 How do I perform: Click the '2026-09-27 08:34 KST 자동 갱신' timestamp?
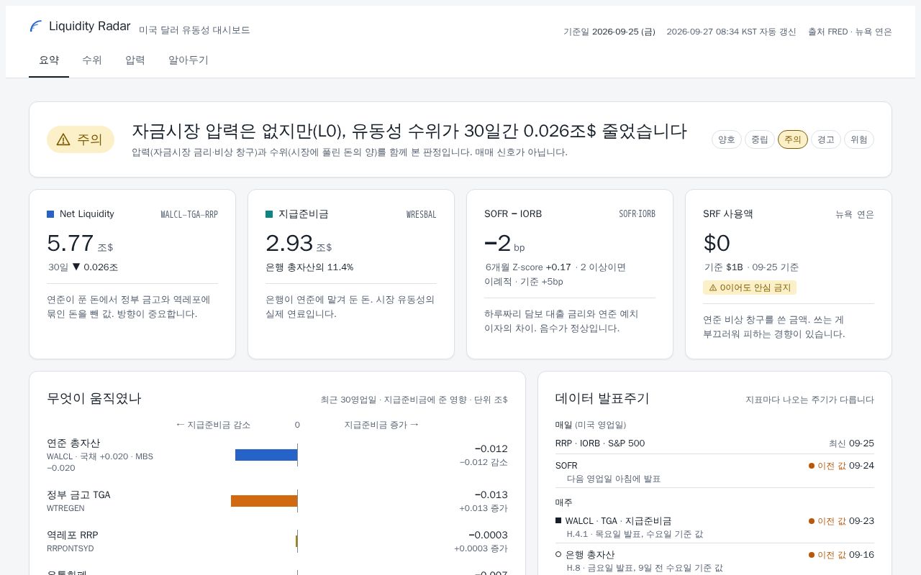731,32
